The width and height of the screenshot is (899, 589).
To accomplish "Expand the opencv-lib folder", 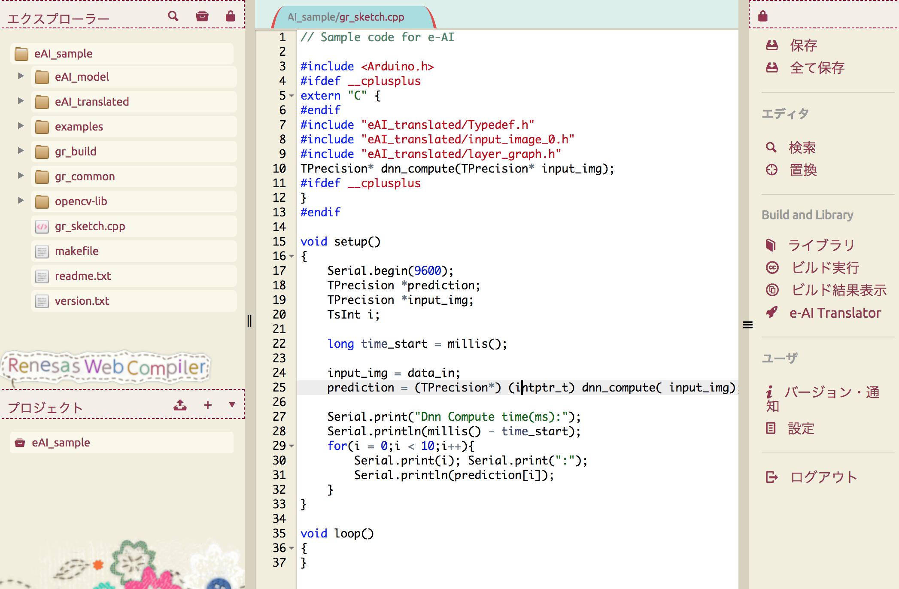I will click(x=21, y=200).
